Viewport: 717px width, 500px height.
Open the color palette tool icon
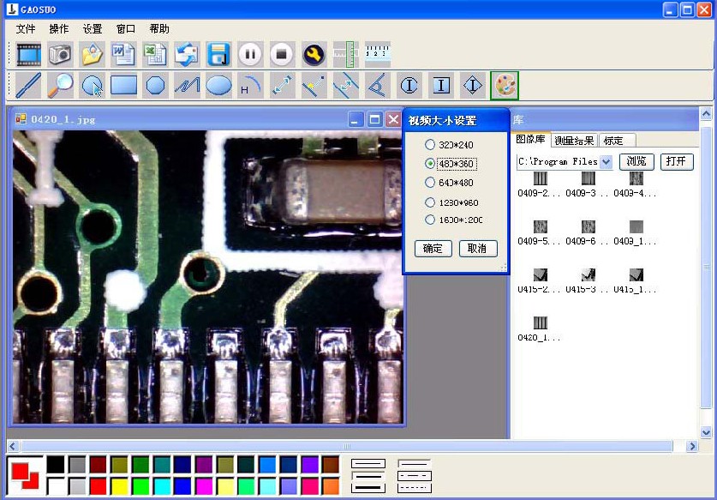[505, 85]
